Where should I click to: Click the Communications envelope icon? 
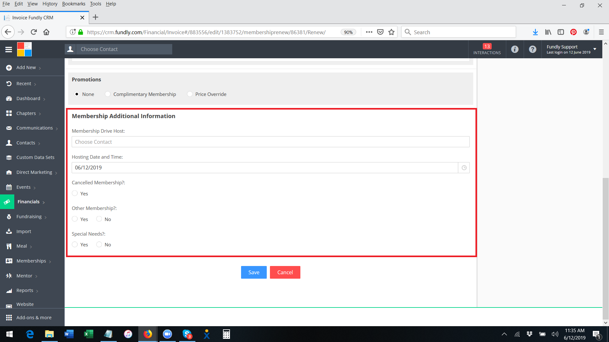tap(9, 128)
